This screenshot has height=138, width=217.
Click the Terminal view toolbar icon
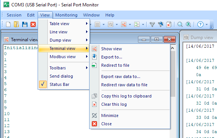[124, 24]
